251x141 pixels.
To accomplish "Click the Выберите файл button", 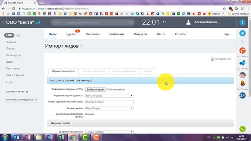I will (95, 89).
